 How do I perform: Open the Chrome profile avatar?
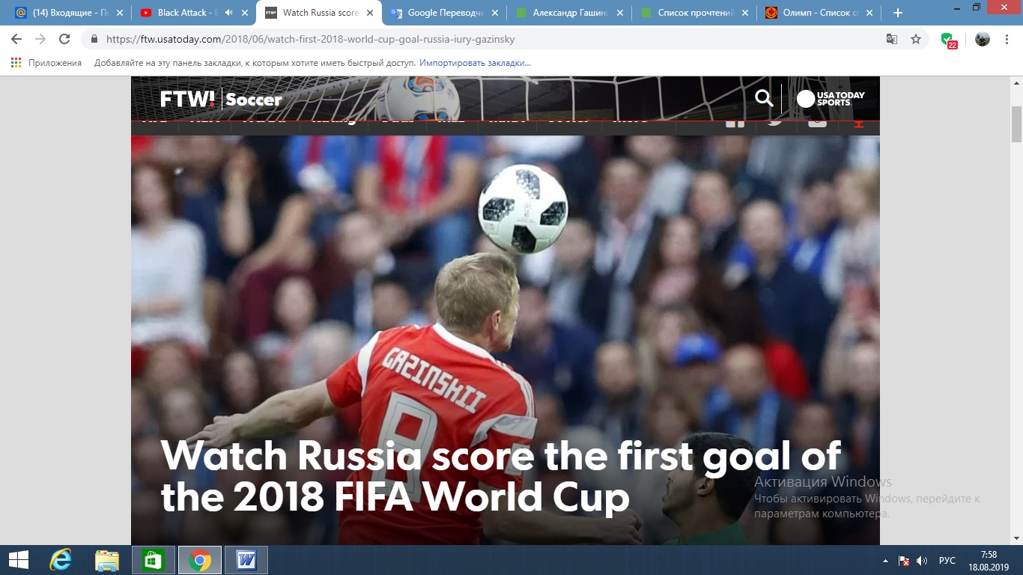pos(982,39)
